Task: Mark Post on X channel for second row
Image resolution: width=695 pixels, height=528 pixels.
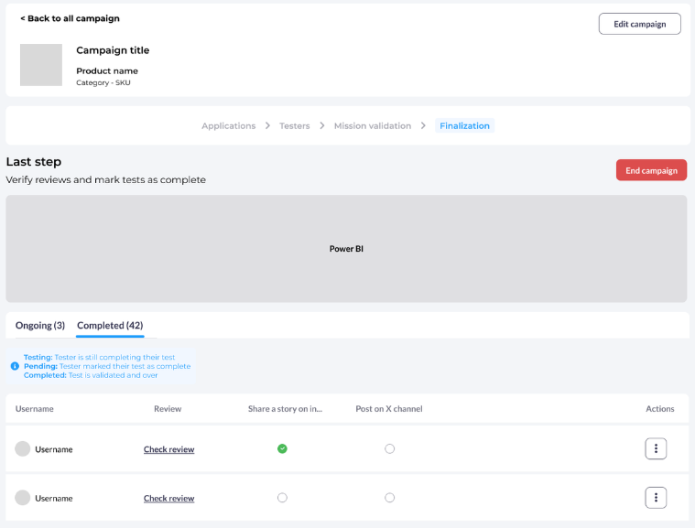Action: 389,498
